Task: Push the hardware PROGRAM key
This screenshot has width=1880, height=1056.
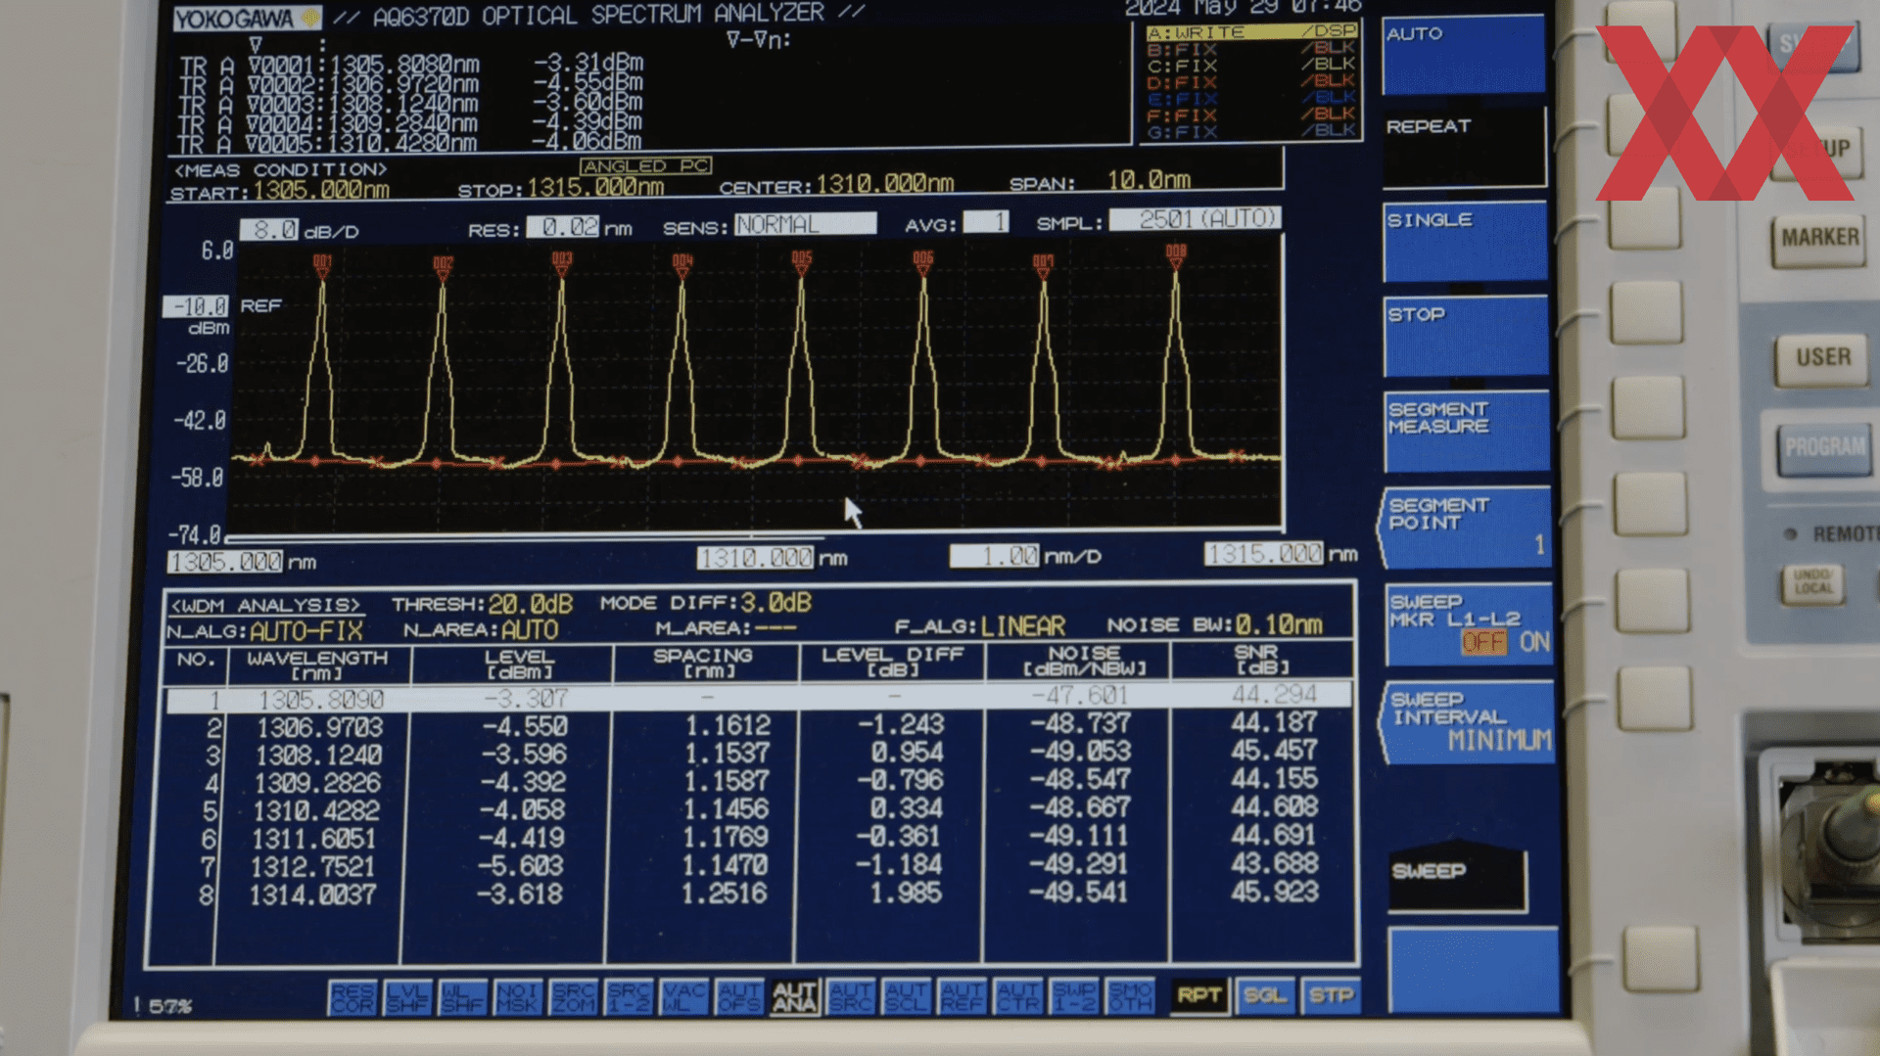Action: coord(1825,448)
